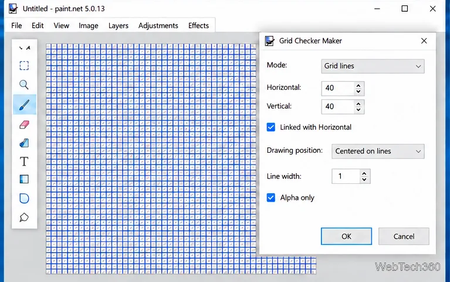This screenshot has height=282, width=450.
Task: Cancel the Grid Checker Maker dialog
Action: coord(404,236)
